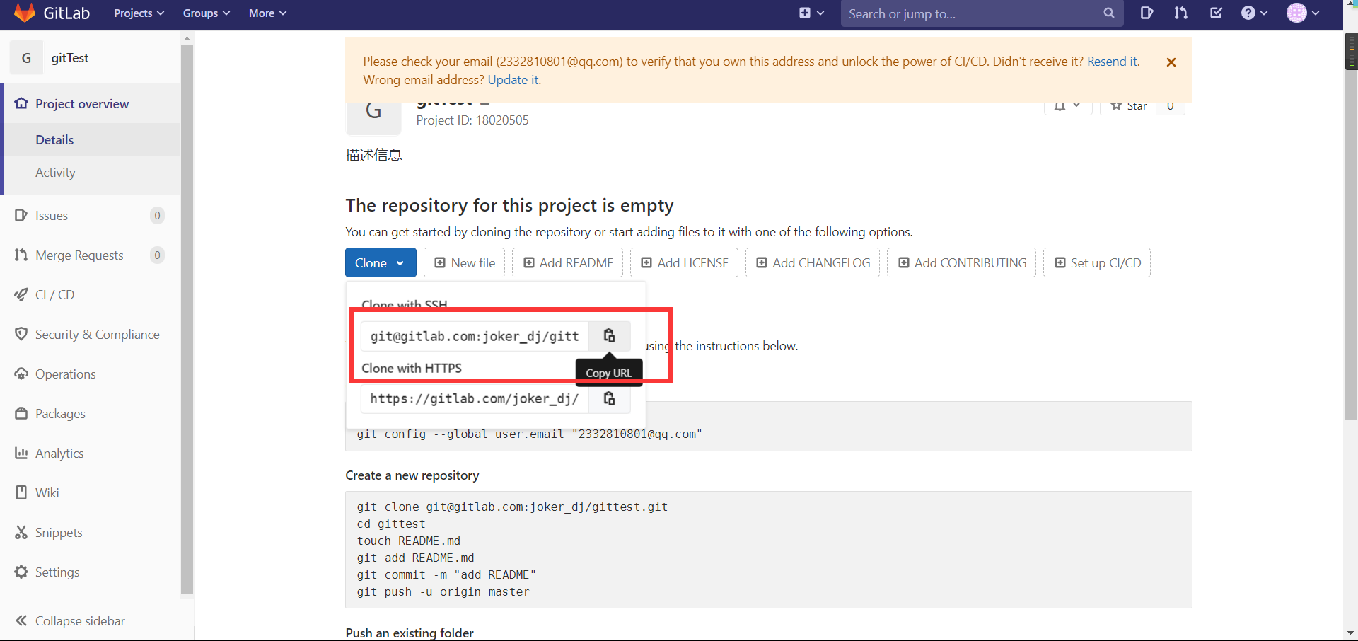The width and height of the screenshot is (1358, 641).
Task: Click the Merge Requests sidebar icon
Action: tap(21, 255)
